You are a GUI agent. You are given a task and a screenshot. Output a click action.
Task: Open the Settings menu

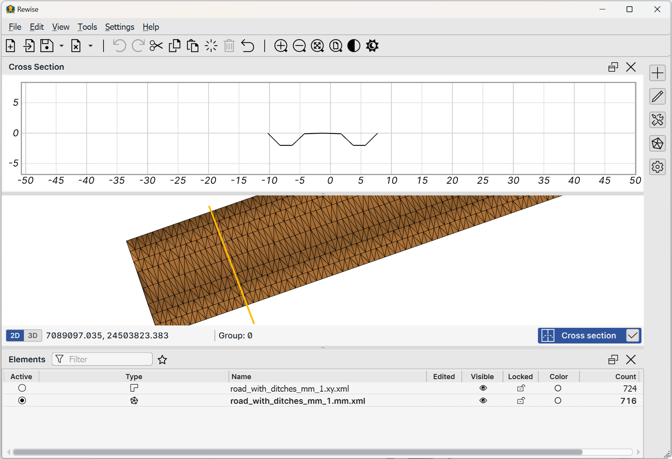point(120,27)
